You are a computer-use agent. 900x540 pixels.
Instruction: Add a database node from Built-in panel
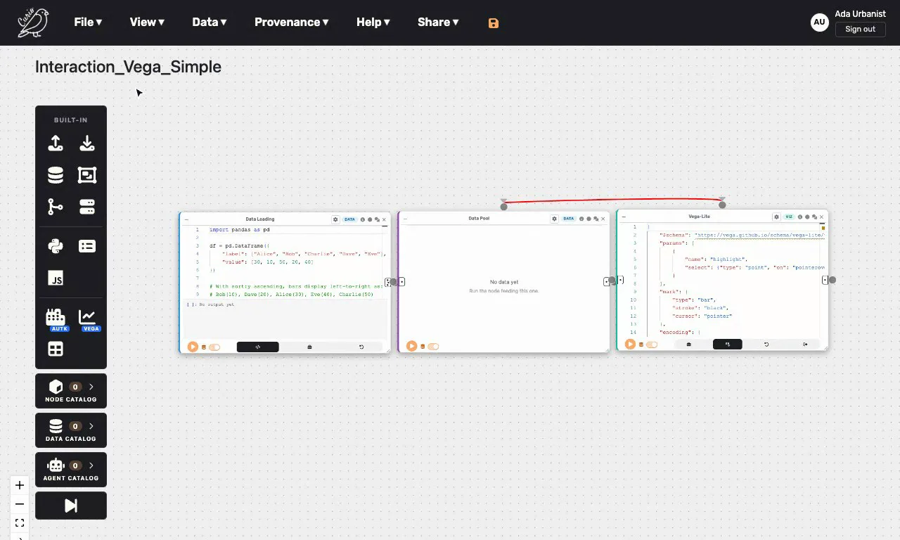[56, 175]
